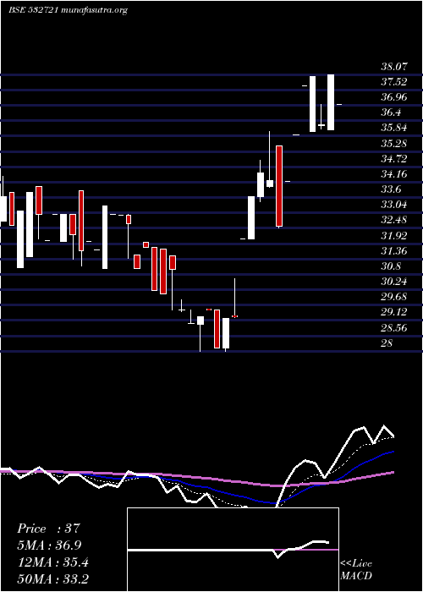Click the 34.16 price axis label

pyautogui.click(x=394, y=174)
